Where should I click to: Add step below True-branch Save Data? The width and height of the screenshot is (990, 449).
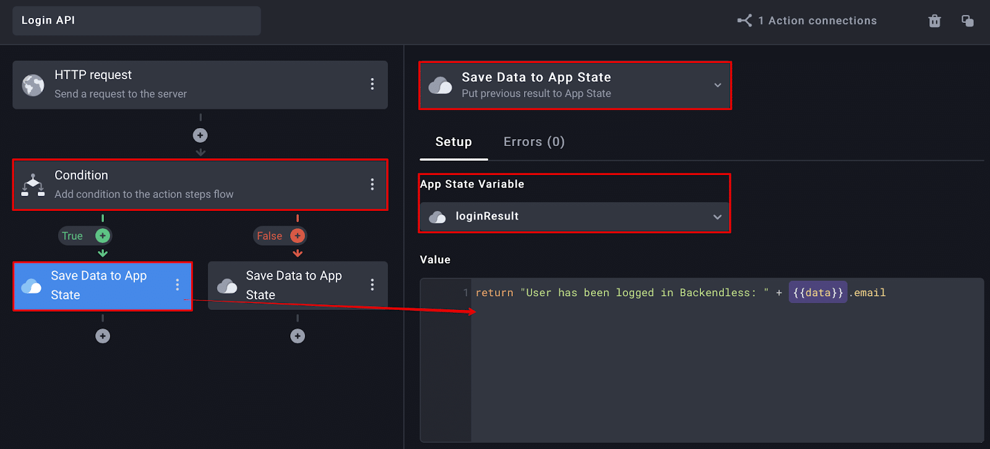point(103,336)
